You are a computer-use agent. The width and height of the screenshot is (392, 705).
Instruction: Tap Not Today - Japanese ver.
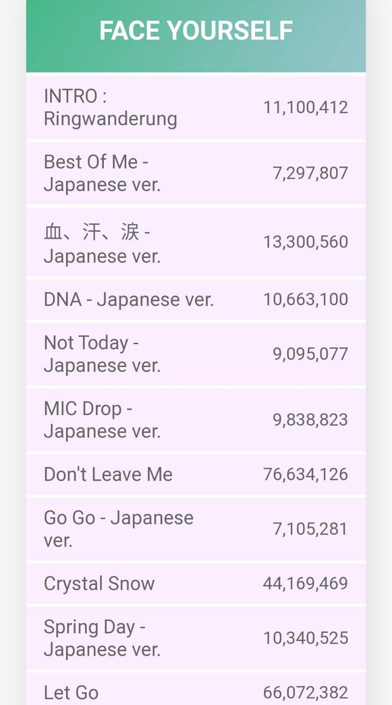point(102,354)
